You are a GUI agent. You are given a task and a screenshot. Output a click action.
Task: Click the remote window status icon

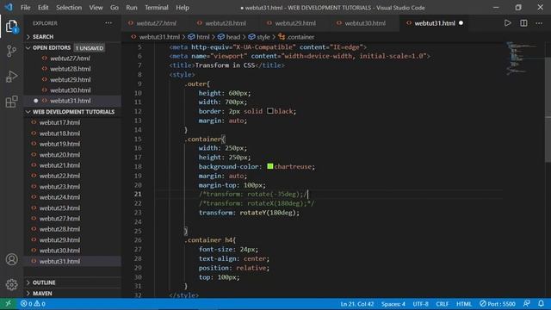coord(8,304)
